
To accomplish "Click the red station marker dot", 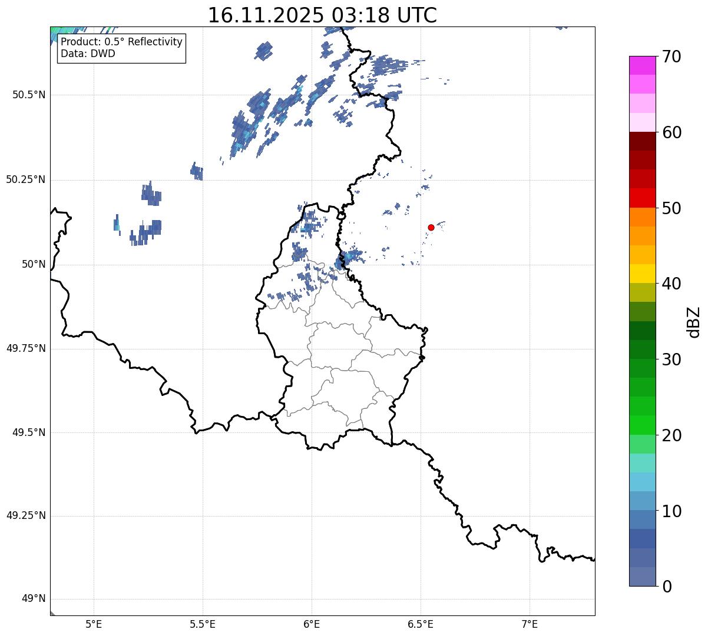I will click(431, 227).
